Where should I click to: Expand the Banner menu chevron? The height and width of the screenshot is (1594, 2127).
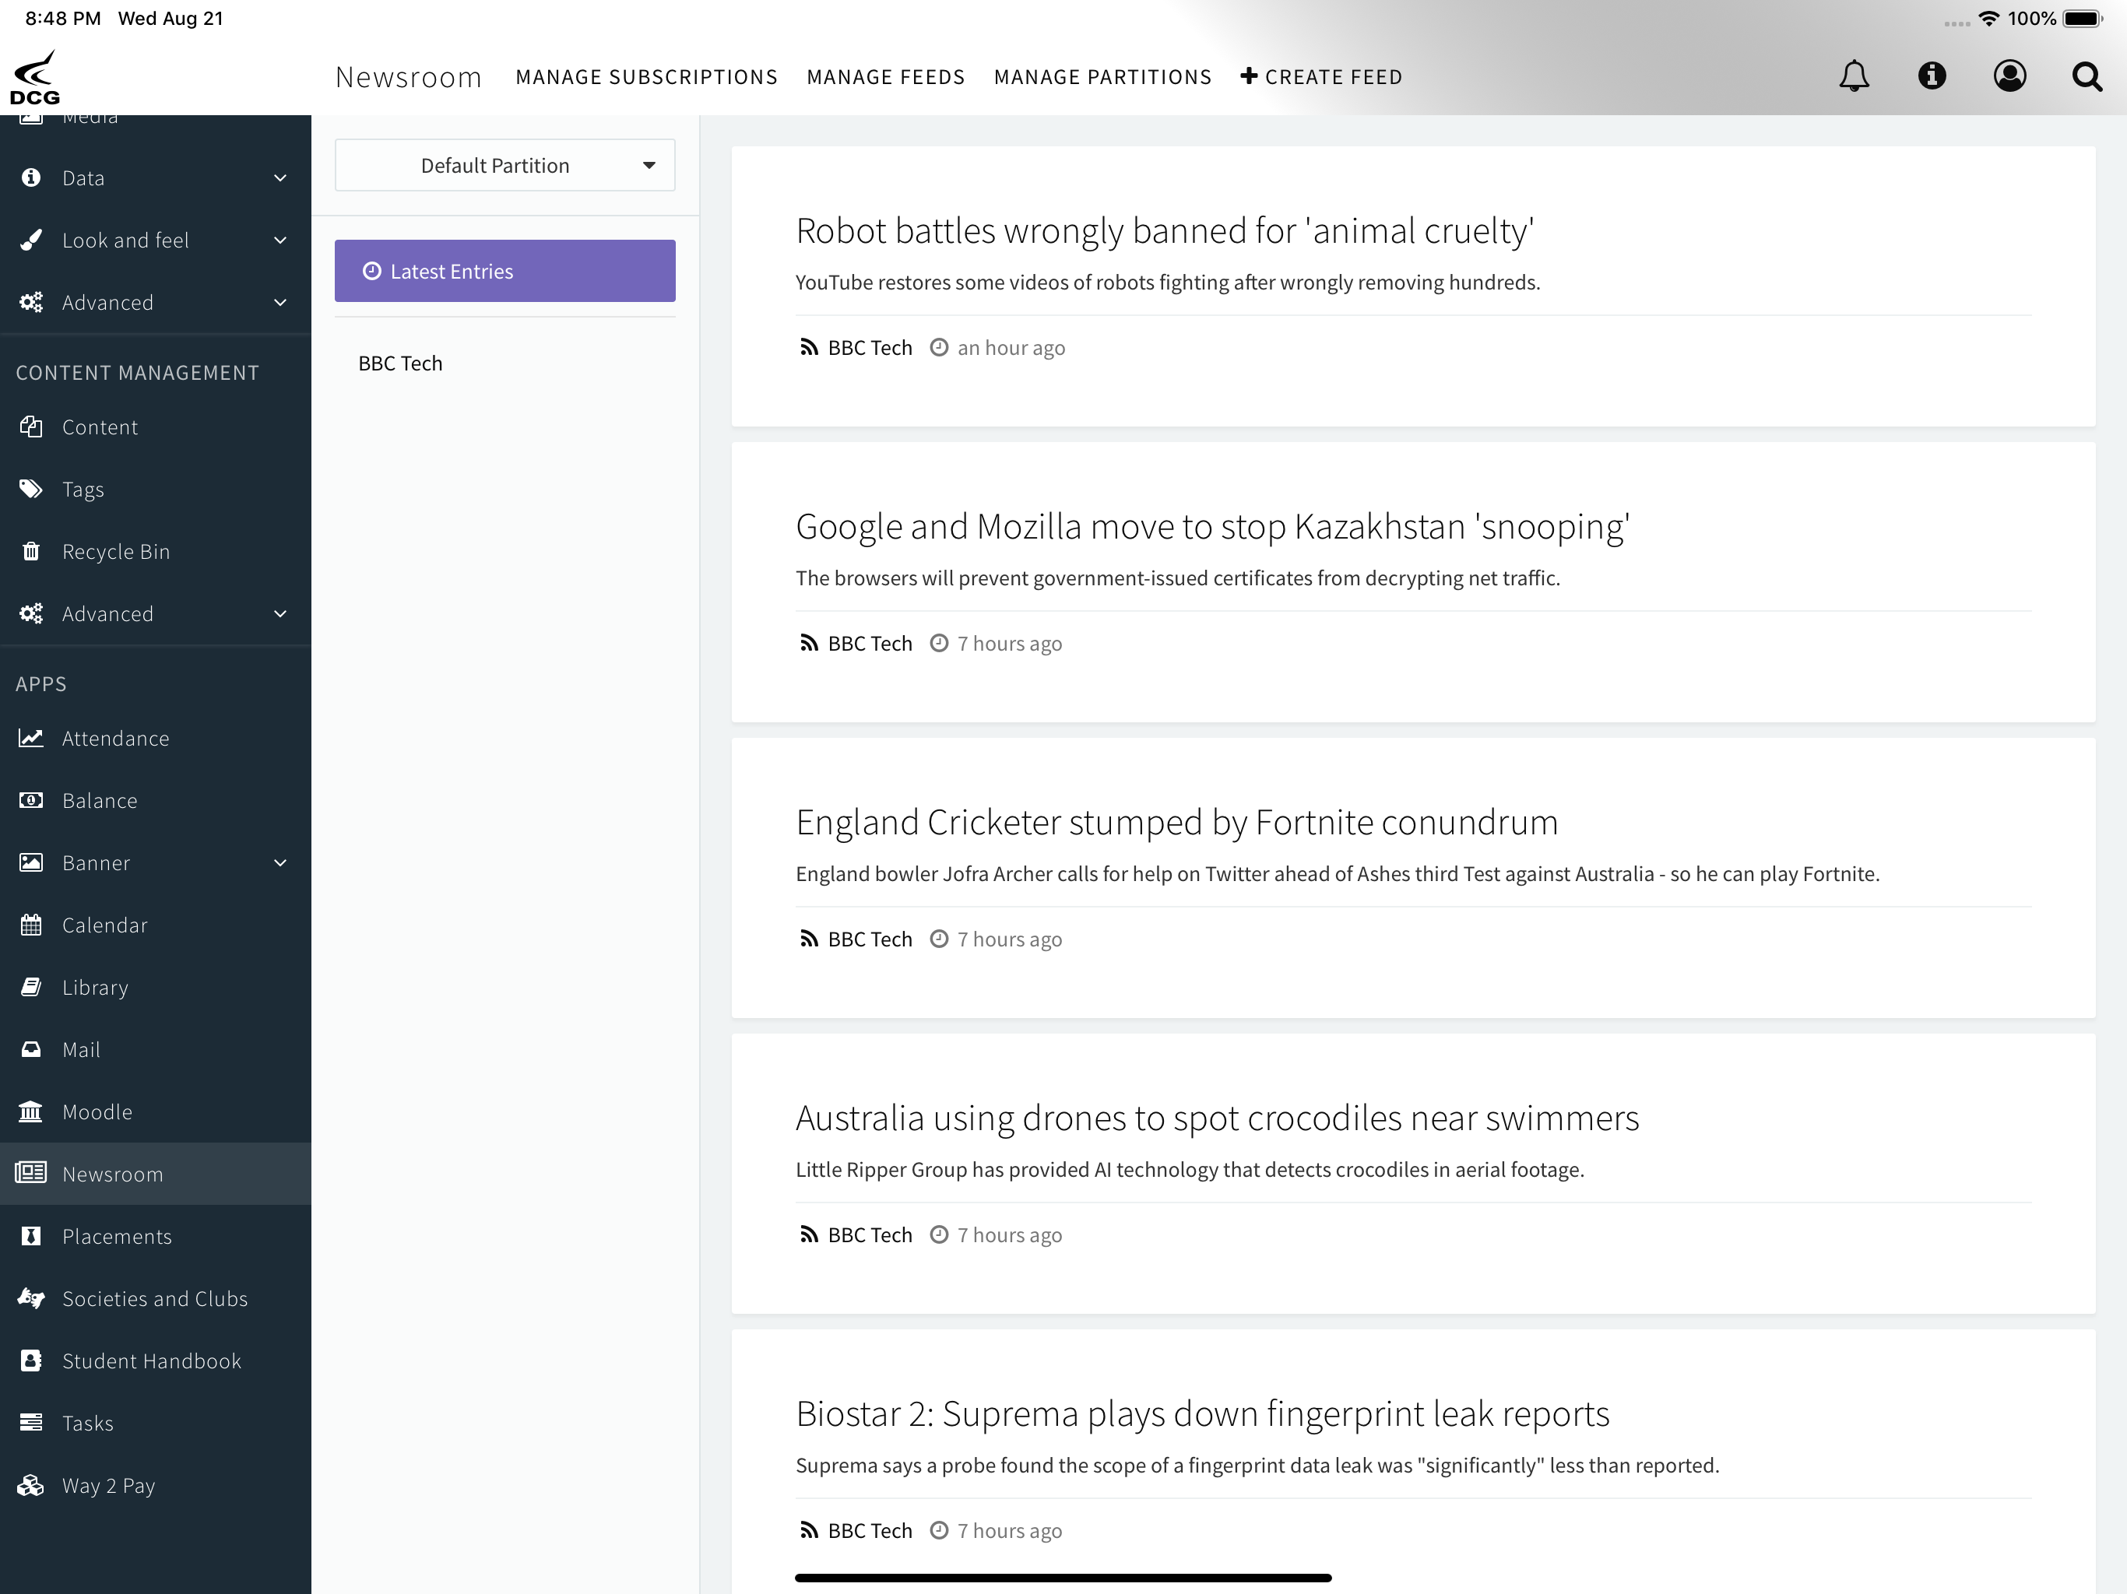(279, 863)
